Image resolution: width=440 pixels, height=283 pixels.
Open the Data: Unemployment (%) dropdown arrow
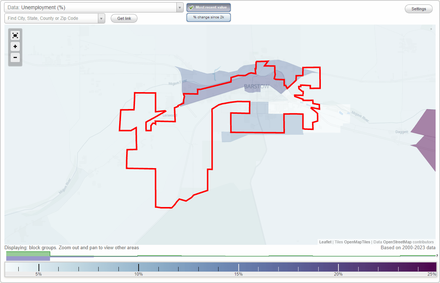pos(180,7)
